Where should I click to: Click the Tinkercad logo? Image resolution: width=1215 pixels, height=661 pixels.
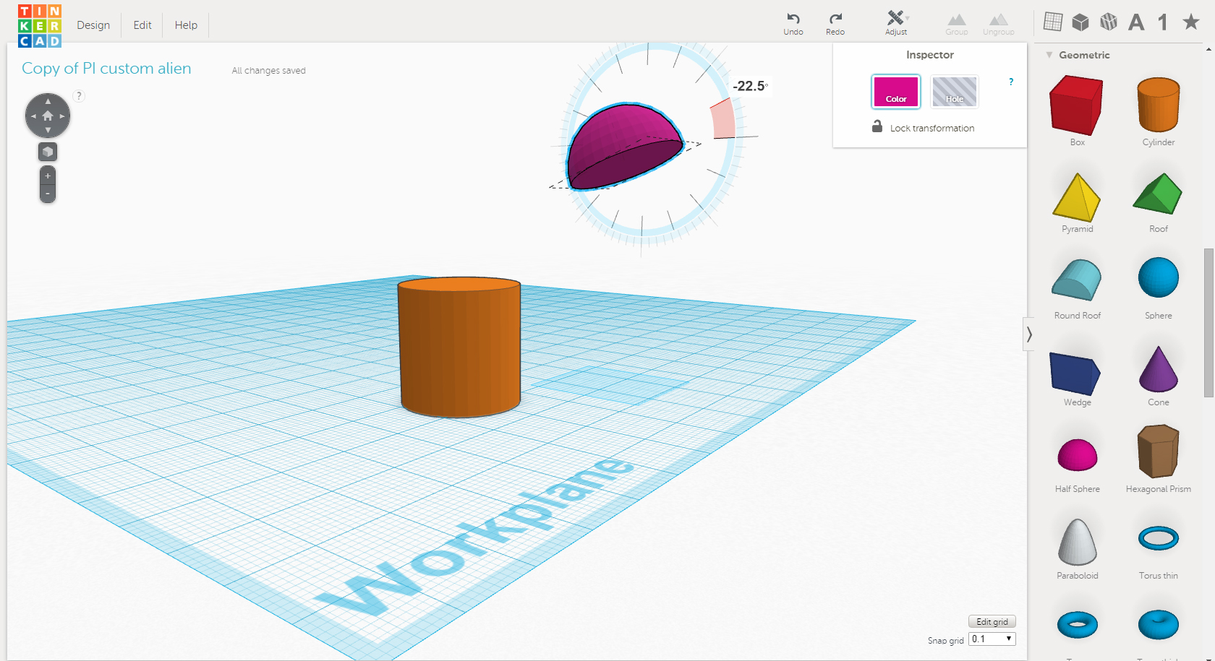[40, 25]
